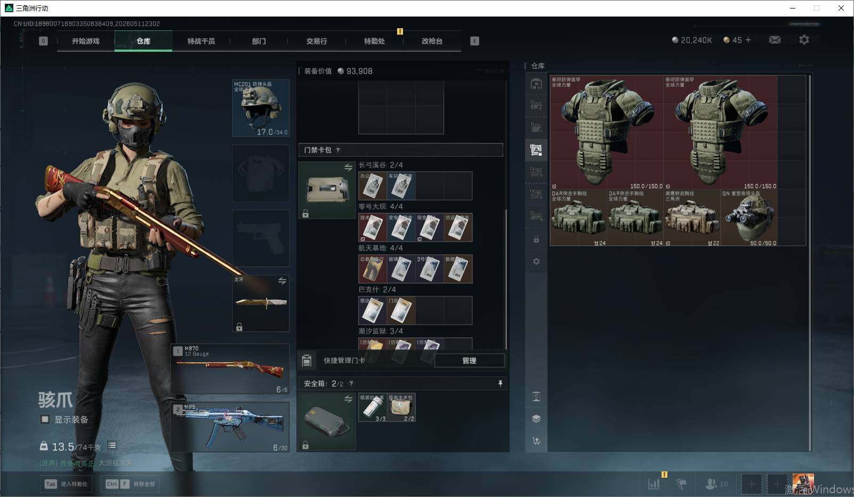The height and width of the screenshot is (497, 854).
Task: Open the 交易行 tab
Action: (317, 41)
